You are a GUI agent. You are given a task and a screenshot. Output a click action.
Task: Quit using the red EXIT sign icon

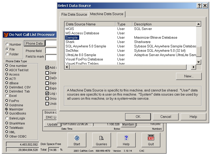tap(151, 140)
